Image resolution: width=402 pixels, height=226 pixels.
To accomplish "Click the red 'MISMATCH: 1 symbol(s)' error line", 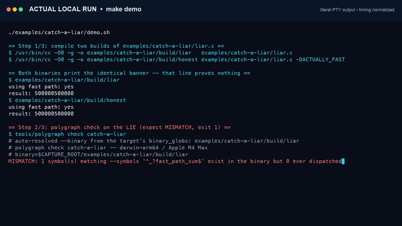I will pos(175,161).
